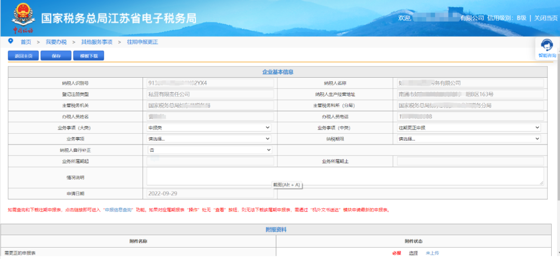
Task: Open the 智能咨询 assistant icon
Action: click(547, 49)
